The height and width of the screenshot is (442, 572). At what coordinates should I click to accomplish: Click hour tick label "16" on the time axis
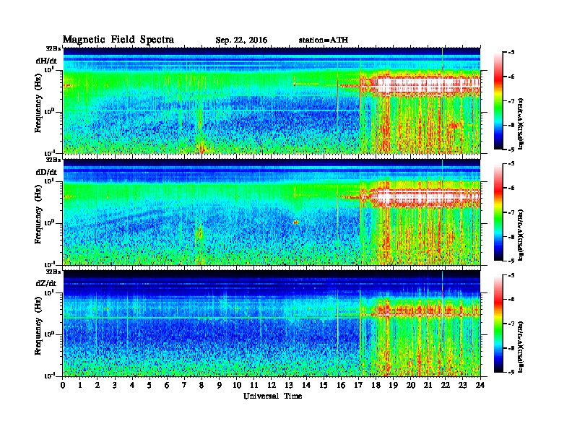coord(341,385)
